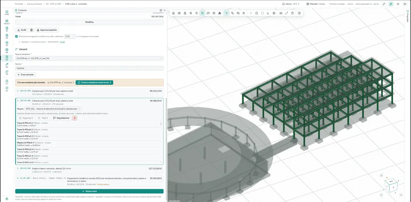Open Pannelli 1 chiusi menu
Image resolution: width=411 pixels, height=202 pixels.
[316, 4]
